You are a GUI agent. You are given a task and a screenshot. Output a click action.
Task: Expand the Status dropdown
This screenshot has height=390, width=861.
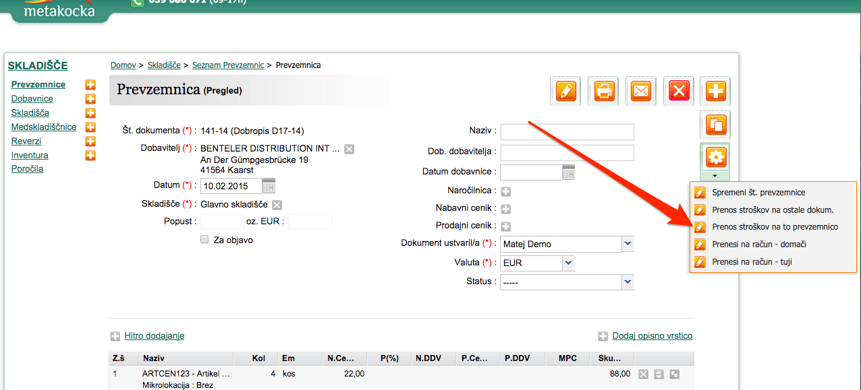[x=628, y=282]
